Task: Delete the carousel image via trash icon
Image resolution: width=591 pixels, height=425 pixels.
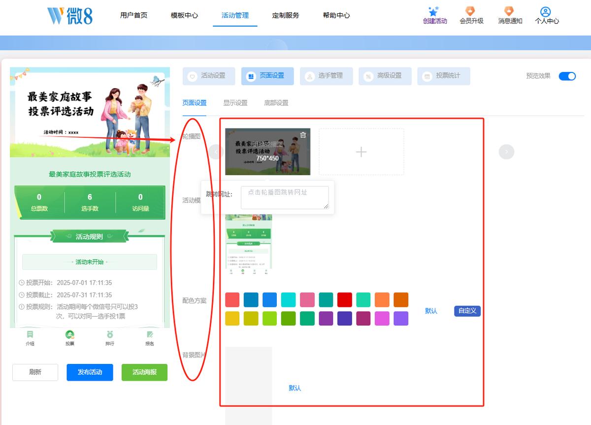Action: [x=303, y=135]
